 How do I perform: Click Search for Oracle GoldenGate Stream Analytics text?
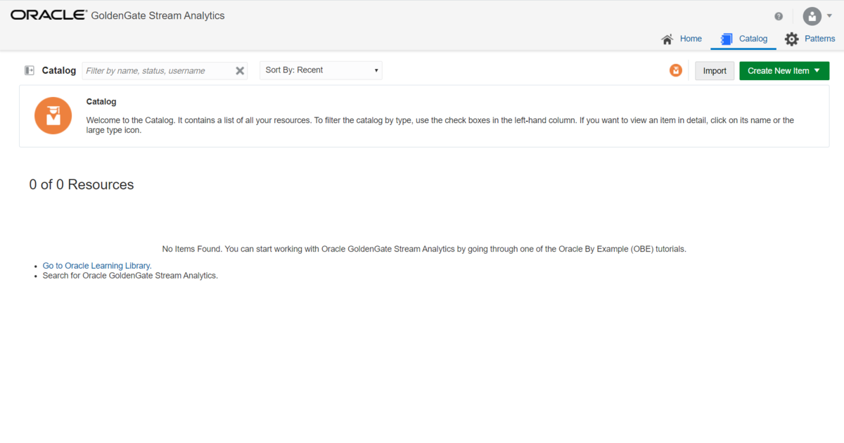pos(131,276)
